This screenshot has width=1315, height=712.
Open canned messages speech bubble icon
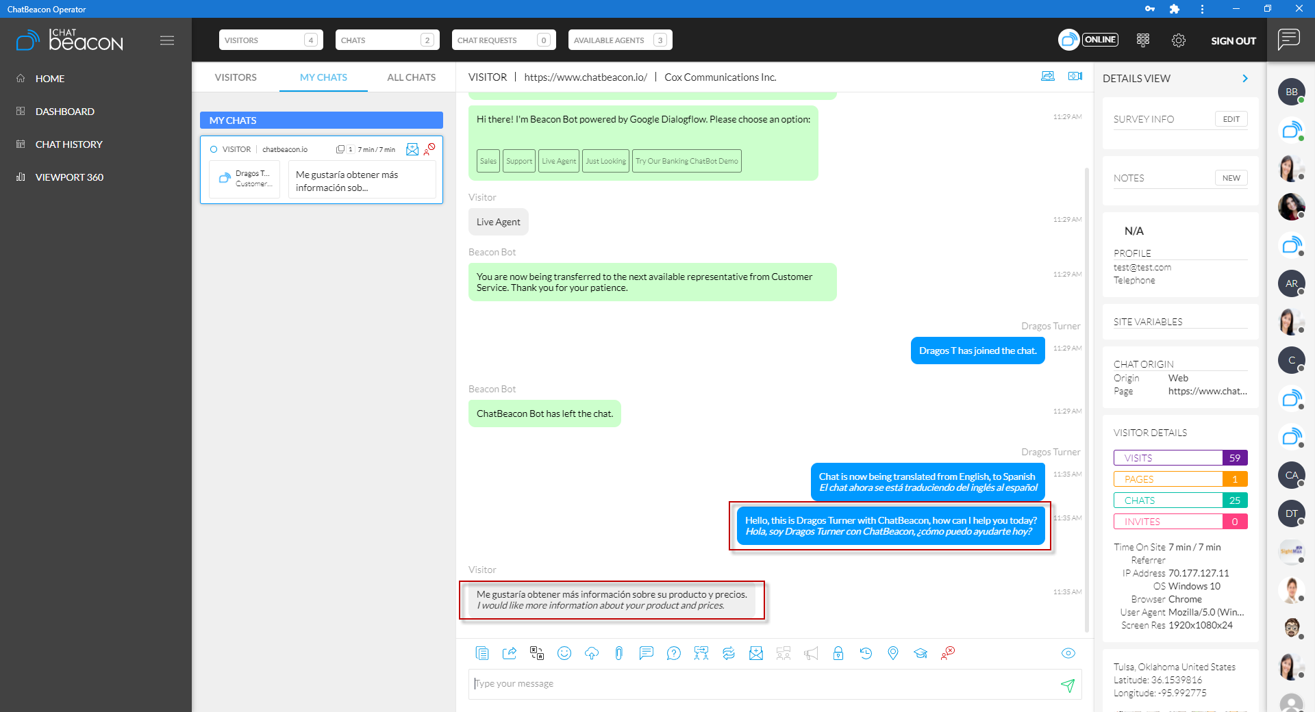point(646,653)
